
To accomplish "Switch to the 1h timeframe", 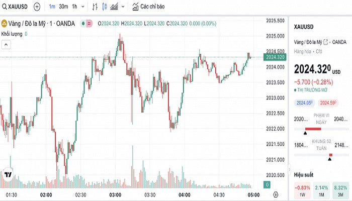I will click(74, 7).
